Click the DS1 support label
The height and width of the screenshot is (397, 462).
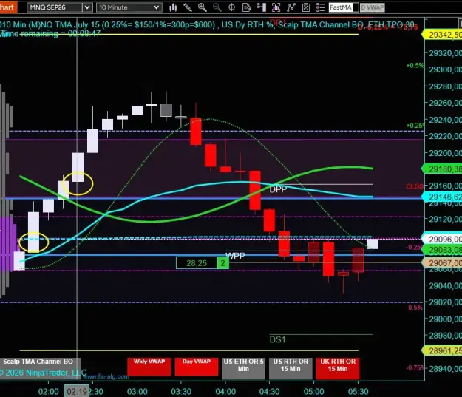[x=277, y=339]
